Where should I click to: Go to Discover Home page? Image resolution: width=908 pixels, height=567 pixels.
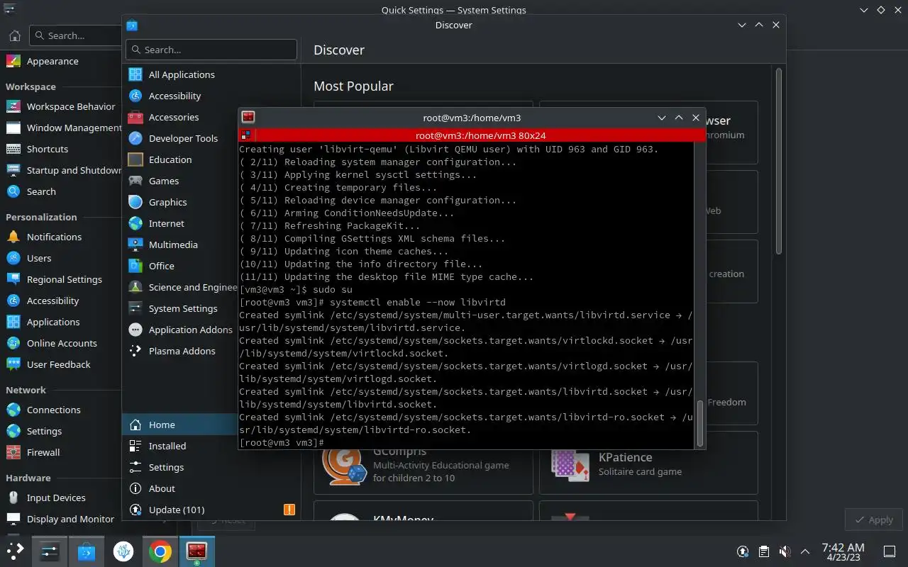coord(180,425)
